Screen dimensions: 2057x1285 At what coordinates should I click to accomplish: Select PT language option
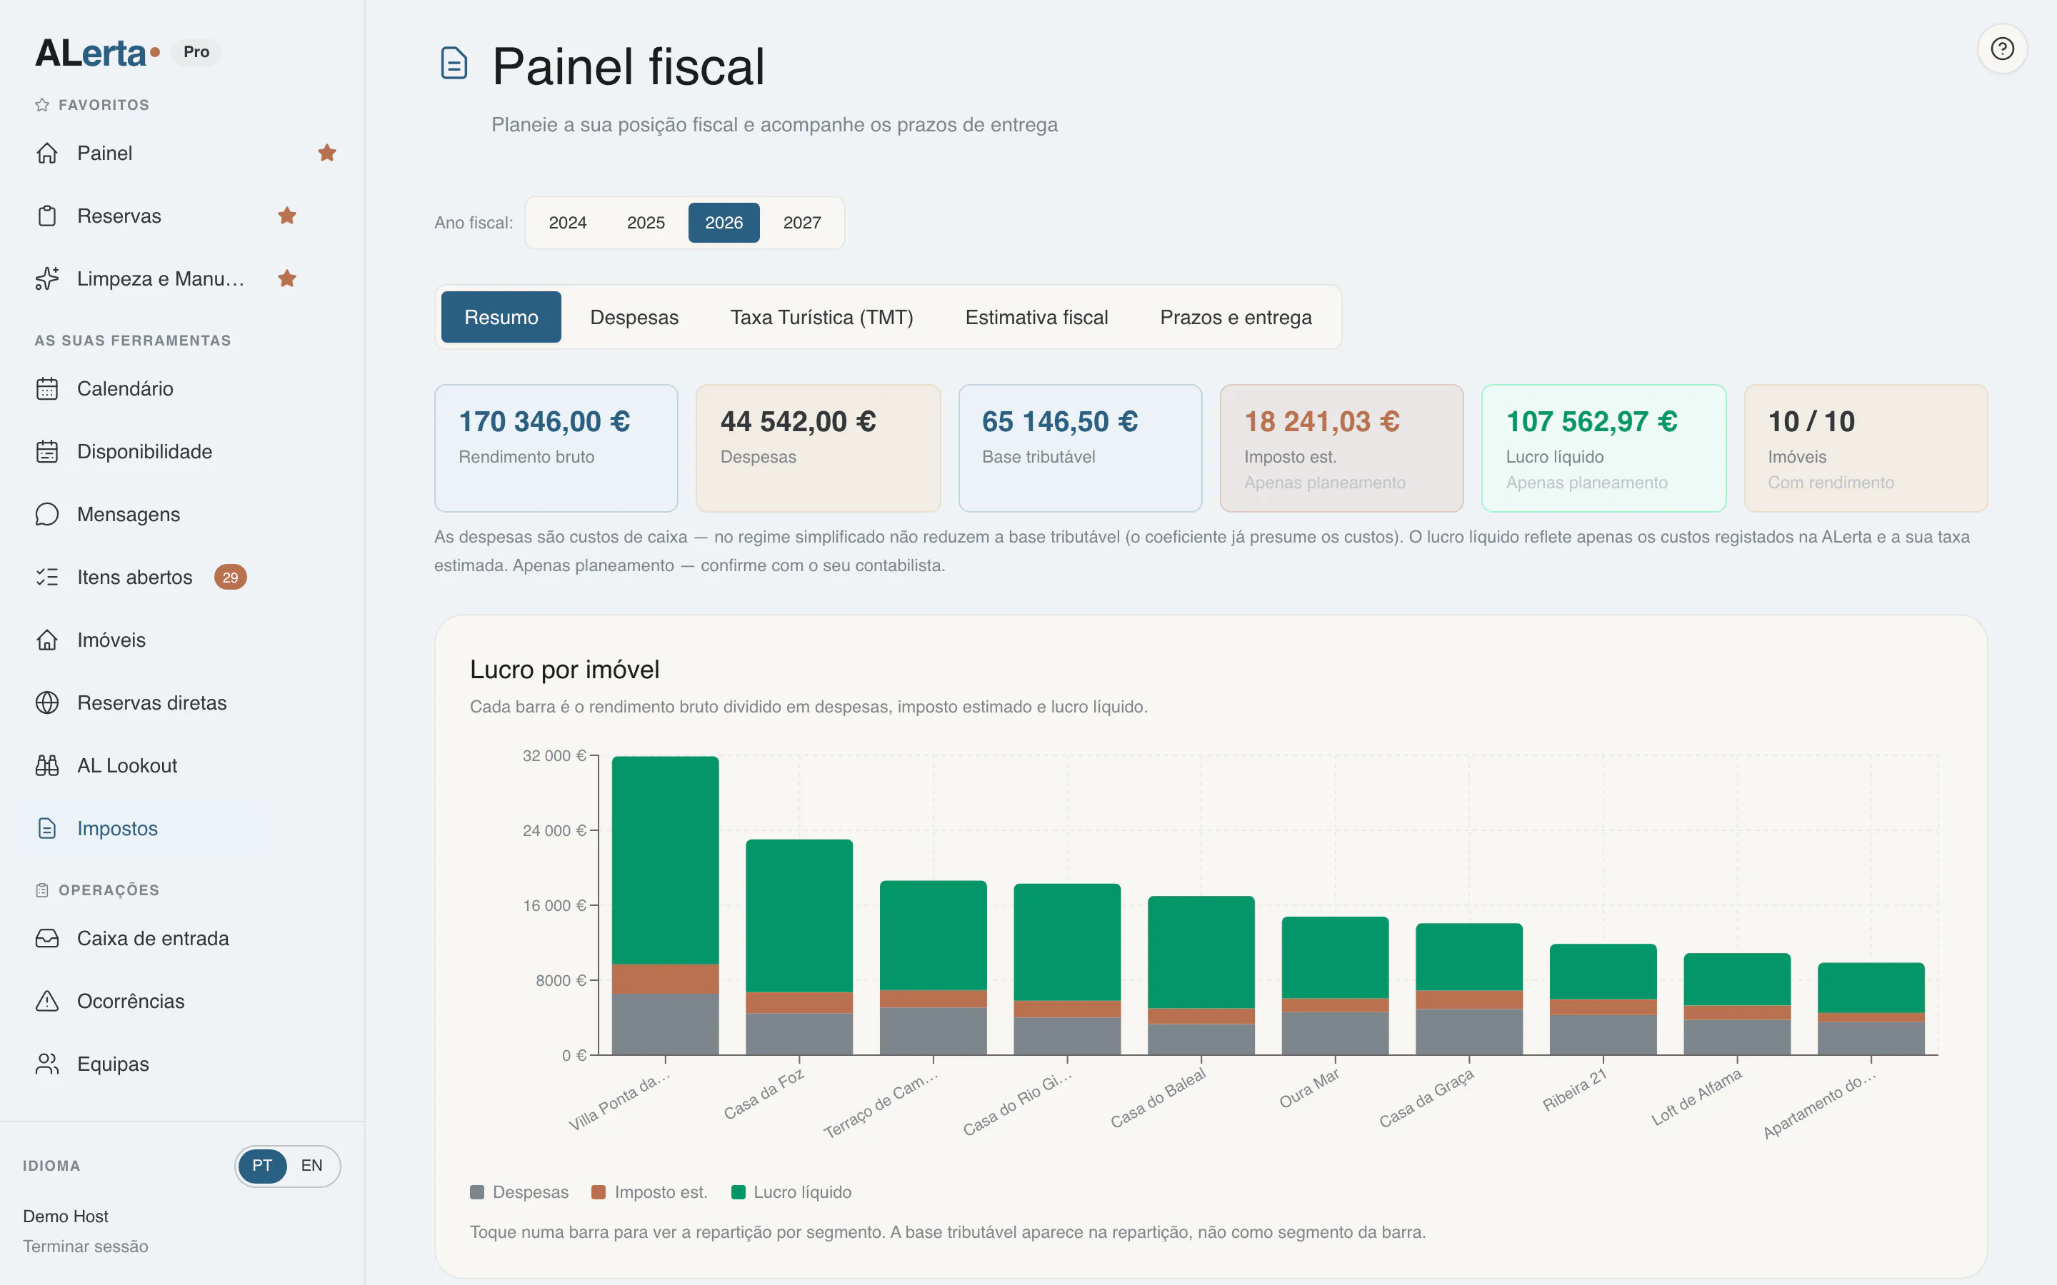tap(262, 1165)
